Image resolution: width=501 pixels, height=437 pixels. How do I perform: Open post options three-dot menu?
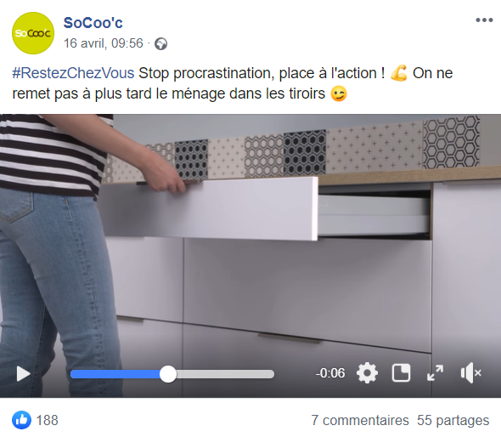(x=484, y=20)
